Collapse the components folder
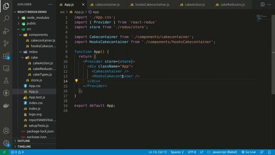 pyautogui.click(x=34, y=35)
